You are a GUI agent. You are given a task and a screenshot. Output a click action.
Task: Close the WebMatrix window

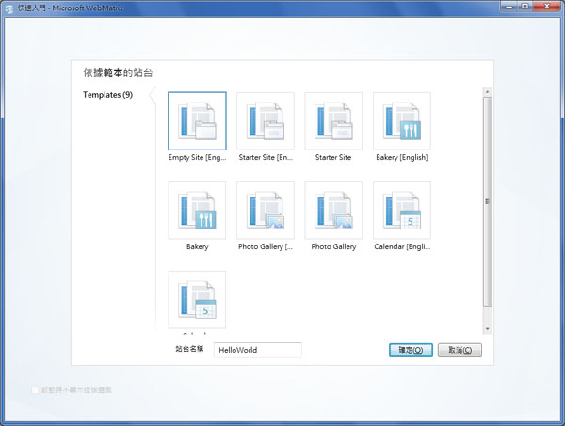click(x=547, y=7)
